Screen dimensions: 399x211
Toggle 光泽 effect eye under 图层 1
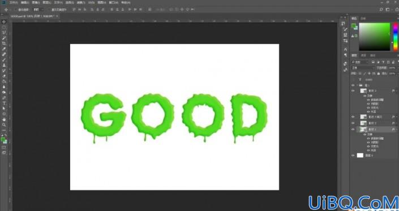click(368, 150)
